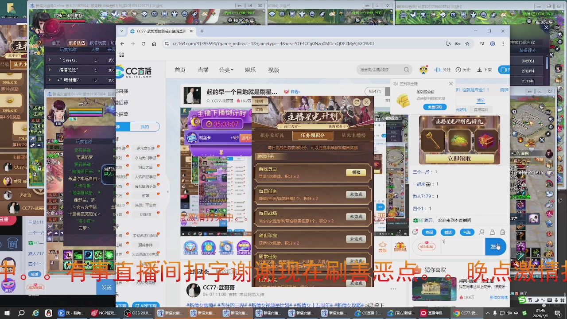This screenshot has height=319, width=567.
Task: Go back in the Chrome browser
Action: pyautogui.click(x=122, y=43)
